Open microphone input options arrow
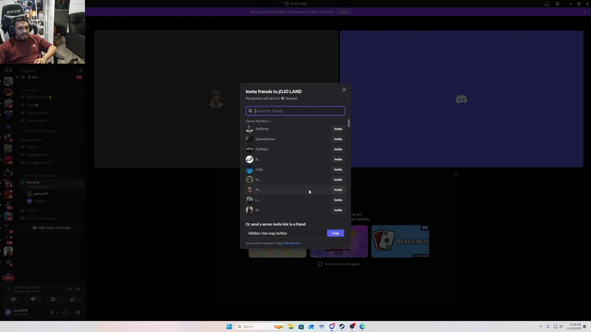The height and width of the screenshot is (332, 591). (x=57, y=313)
